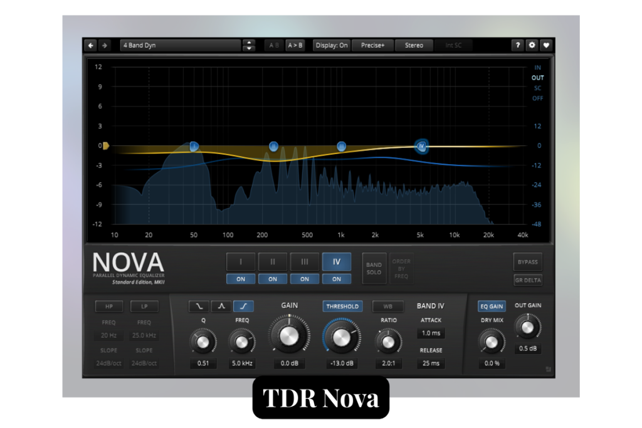Open the Stereo channel mode selector
Viewport: 642px width, 428px height.
coord(414,45)
